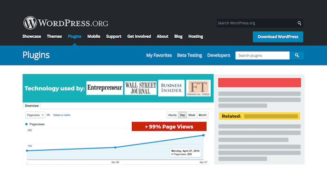Click the Plugins page heading

pyautogui.click(x=36, y=55)
